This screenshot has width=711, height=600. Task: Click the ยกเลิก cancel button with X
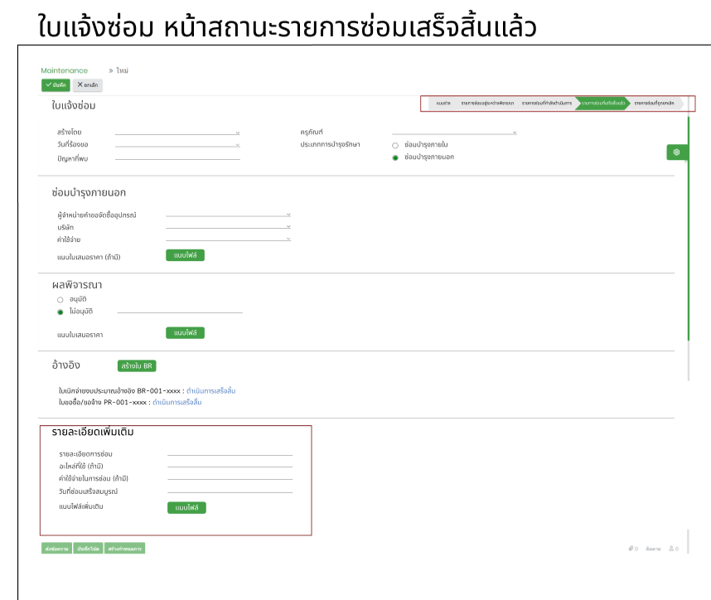click(87, 85)
